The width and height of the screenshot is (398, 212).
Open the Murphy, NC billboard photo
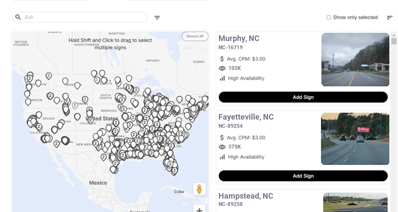[x=355, y=60]
